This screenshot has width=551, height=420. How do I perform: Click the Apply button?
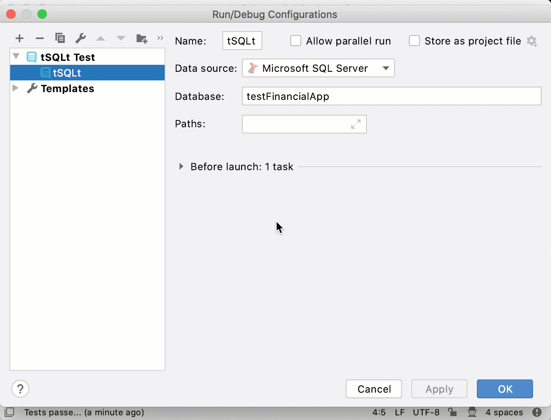click(439, 389)
